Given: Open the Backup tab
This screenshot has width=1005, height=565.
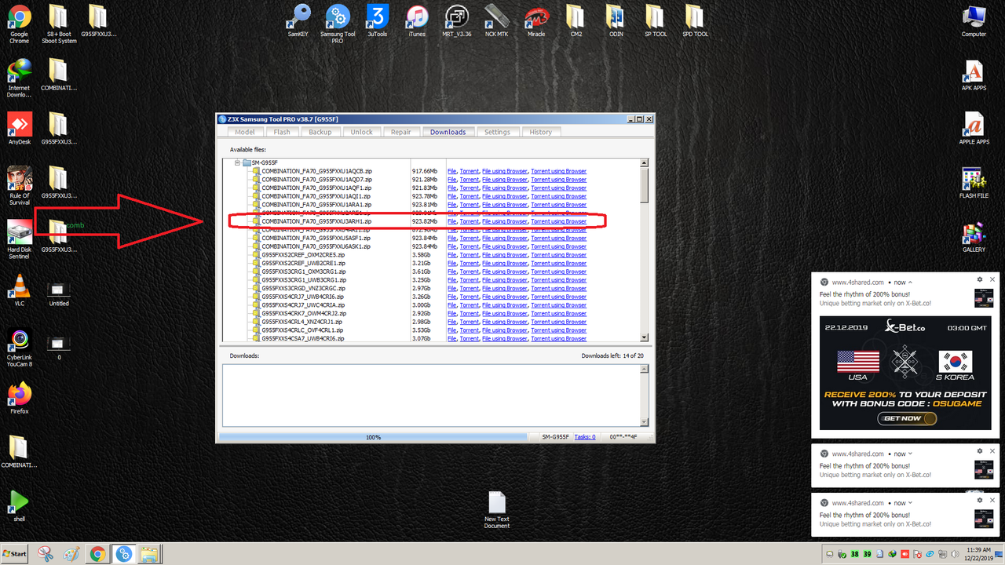Looking at the screenshot, I should (320, 132).
